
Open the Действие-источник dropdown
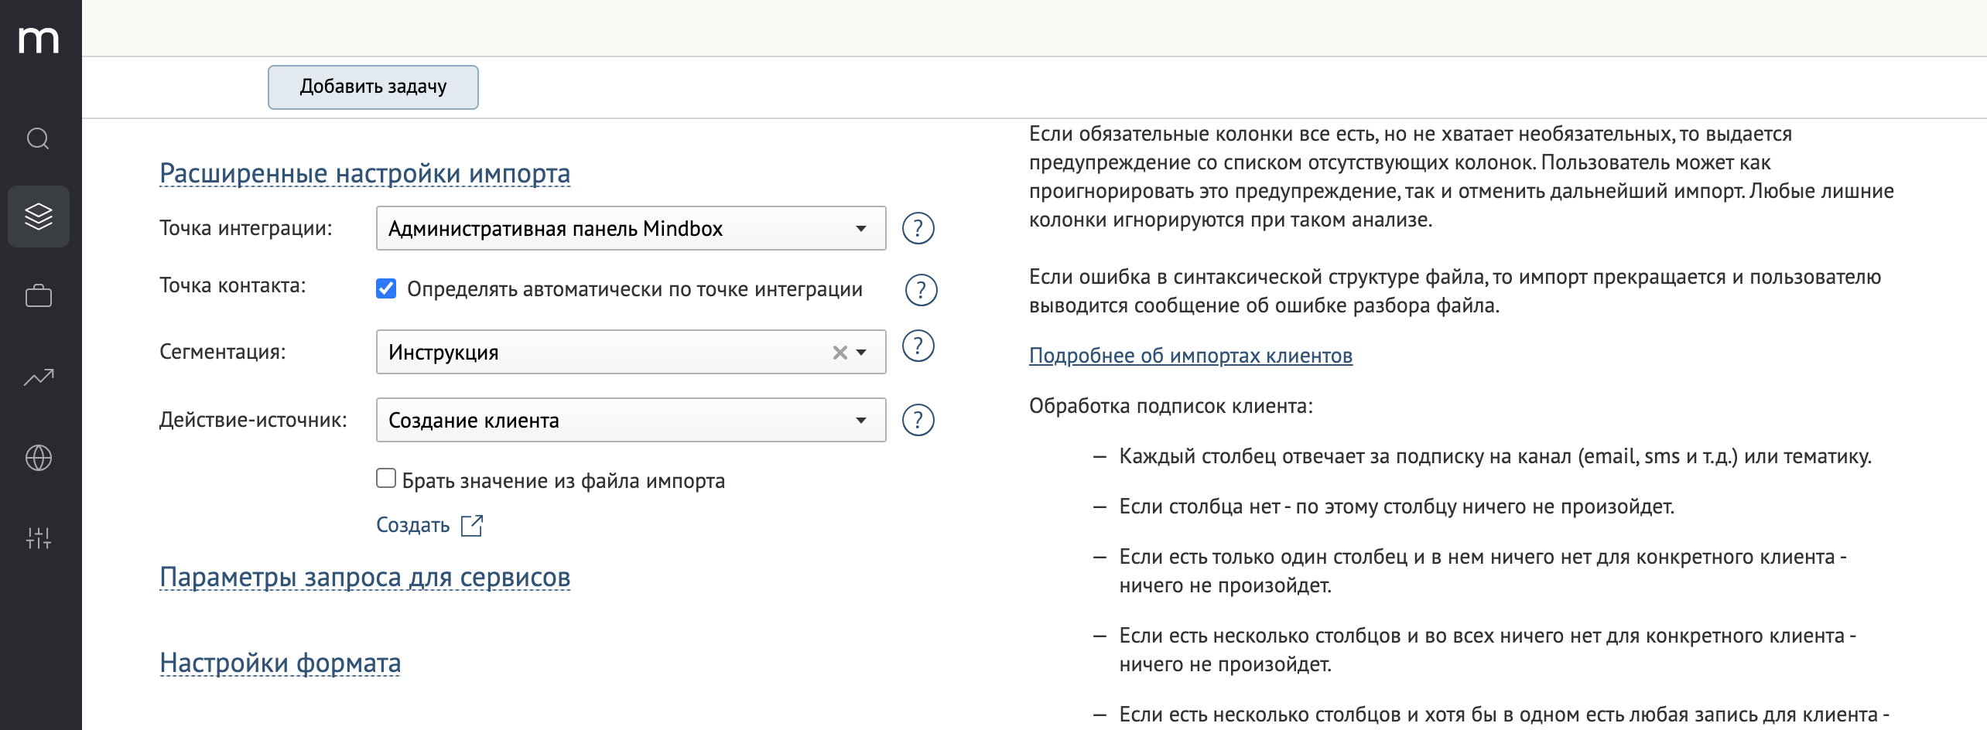pos(631,420)
